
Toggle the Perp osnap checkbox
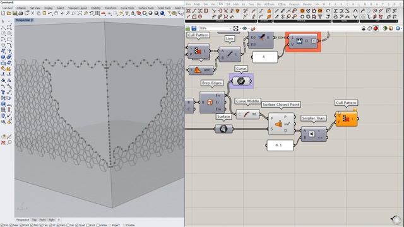[x=58, y=225]
